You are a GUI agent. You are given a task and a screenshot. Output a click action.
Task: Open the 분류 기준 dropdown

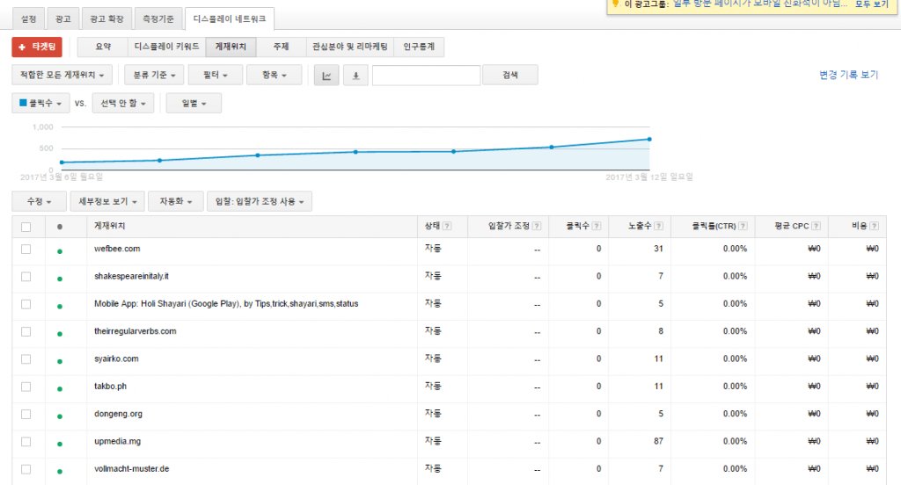click(x=154, y=76)
